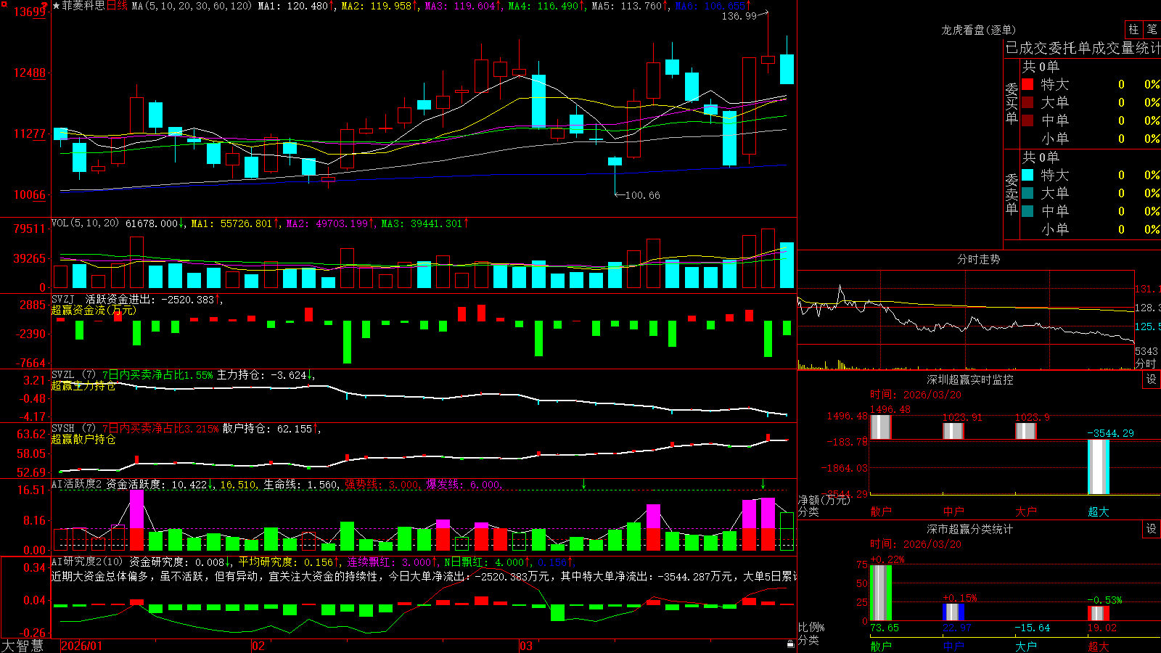Click the small red square icon in the top-left corner
The image size is (1161, 653).
tap(3, 3)
